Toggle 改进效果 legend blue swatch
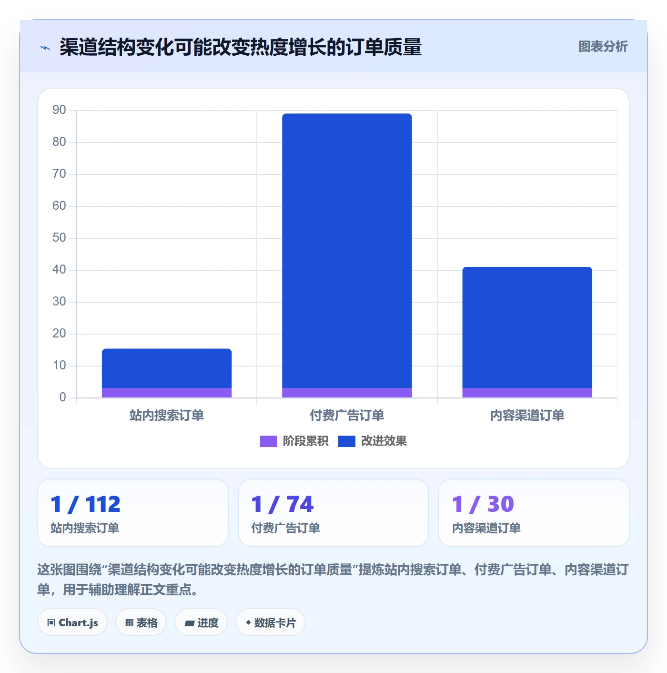667x673 pixels. click(346, 441)
